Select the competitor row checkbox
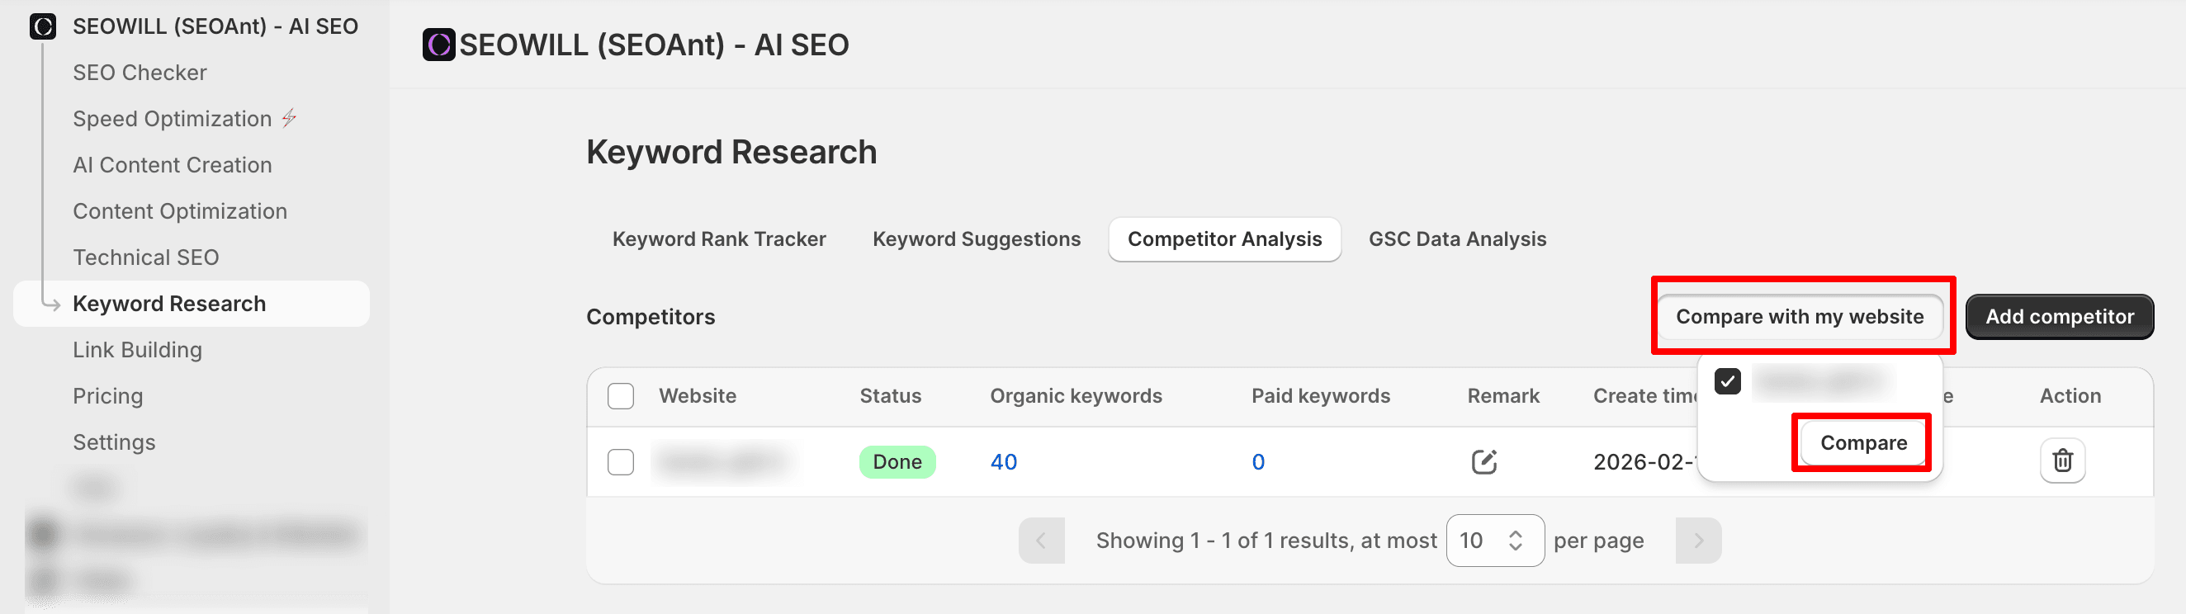The width and height of the screenshot is (2186, 614). (x=620, y=461)
